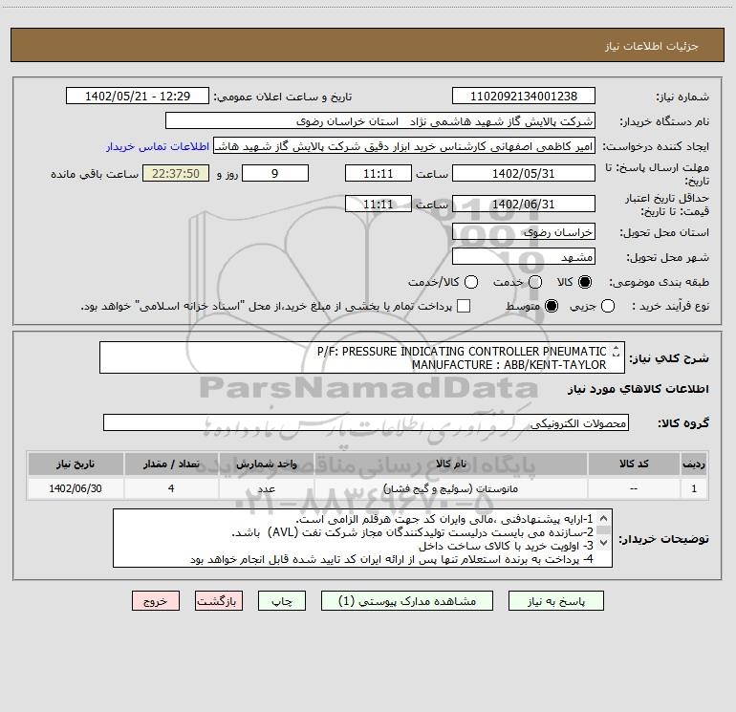Click the مانوستات (سوئیچ و گیج فشار) cell
736x712 pixels.
(451, 488)
